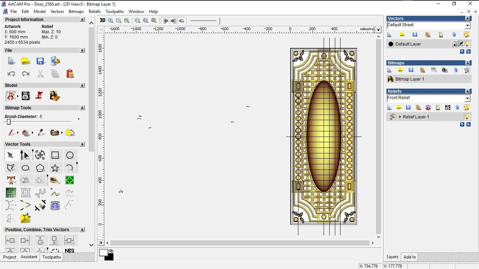The image size is (479, 269).
Task: Toggle Relief Layer 1 visibility bulb
Action: [x=467, y=117]
